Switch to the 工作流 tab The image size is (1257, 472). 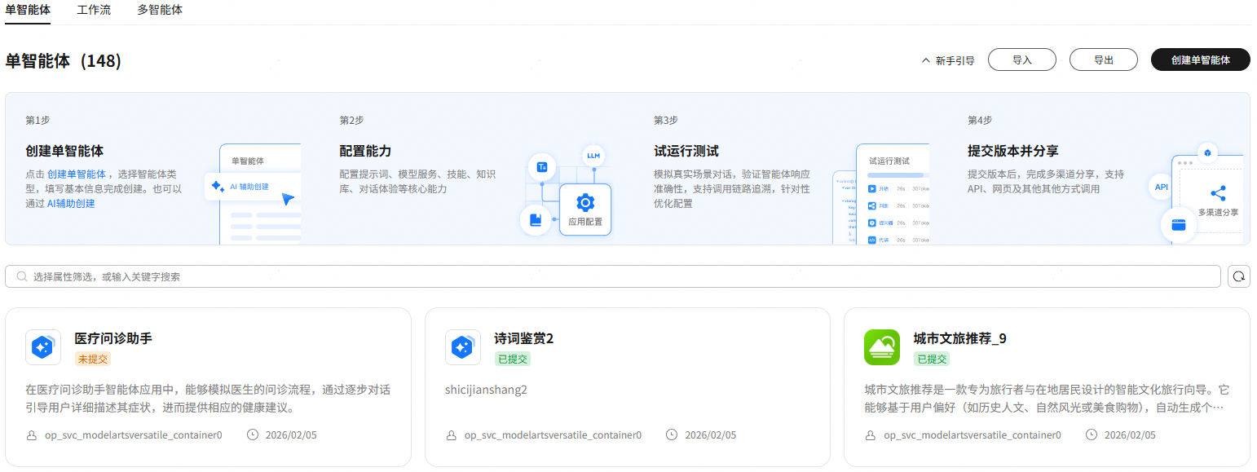pyautogui.click(x=94, y=11)
